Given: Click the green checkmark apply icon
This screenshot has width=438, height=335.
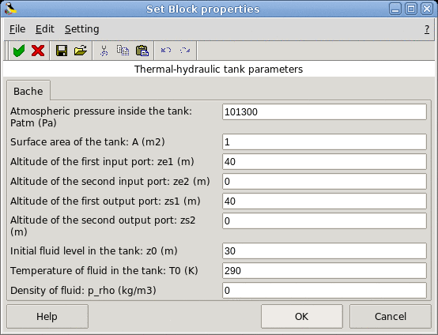Looking at the screenshot, I should tap(19, 51).
